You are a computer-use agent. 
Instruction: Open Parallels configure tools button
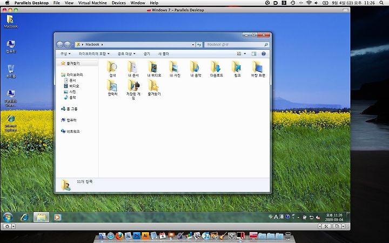(326, 226)
